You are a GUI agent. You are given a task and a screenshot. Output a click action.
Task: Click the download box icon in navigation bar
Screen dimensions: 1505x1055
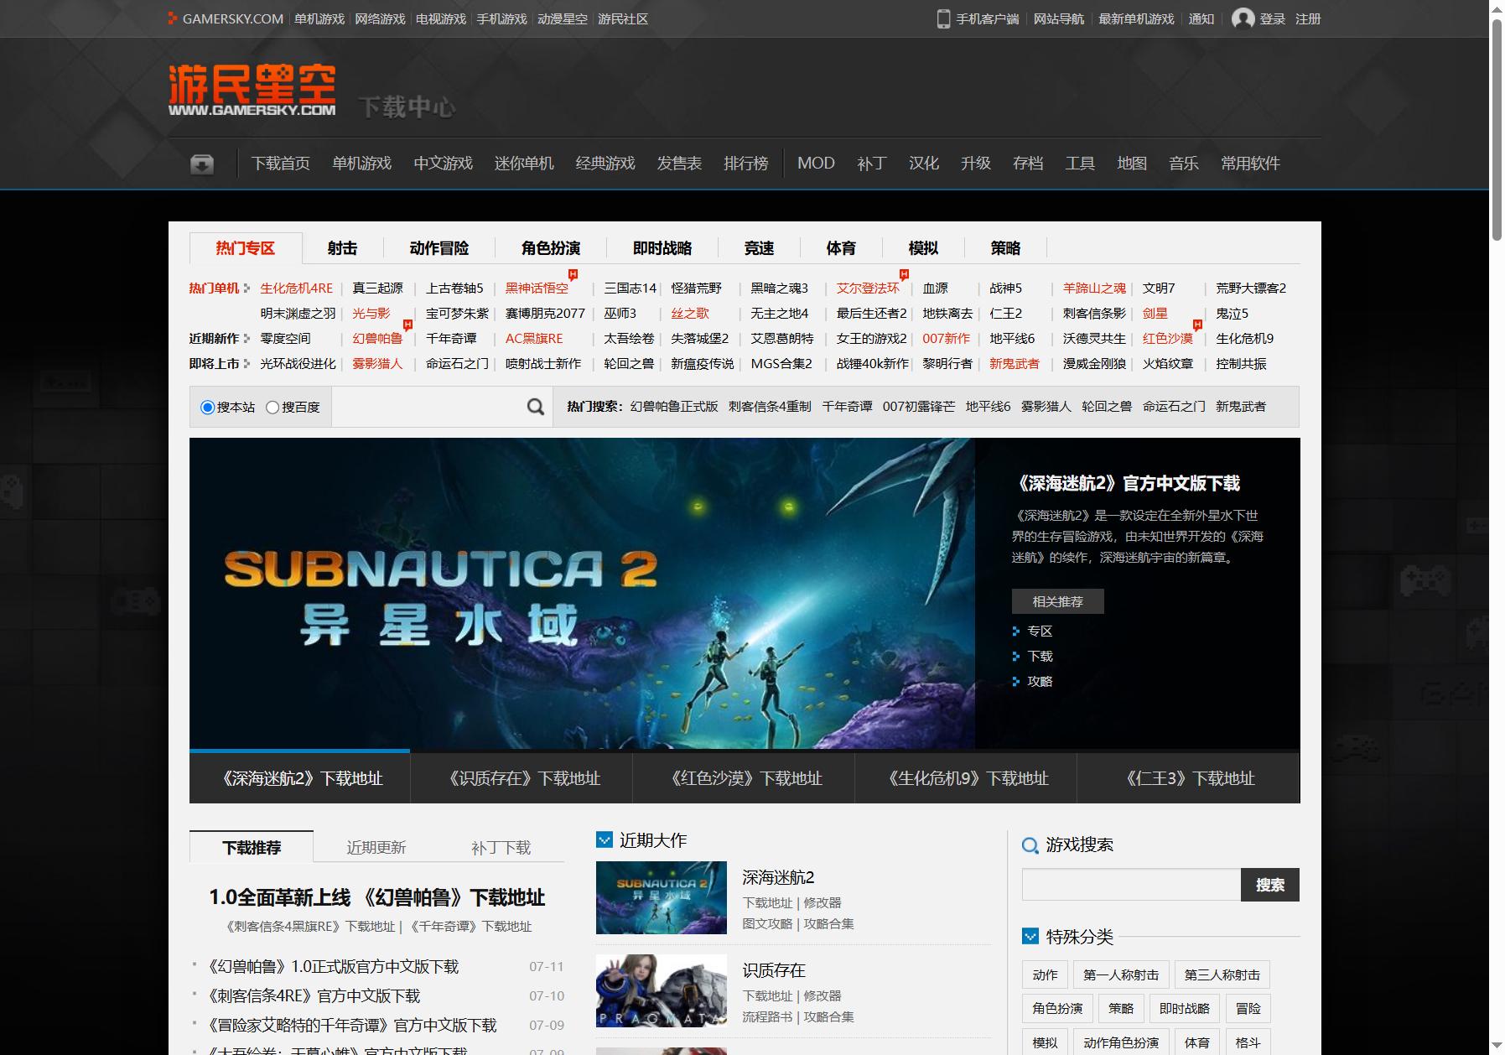(202, 164)
